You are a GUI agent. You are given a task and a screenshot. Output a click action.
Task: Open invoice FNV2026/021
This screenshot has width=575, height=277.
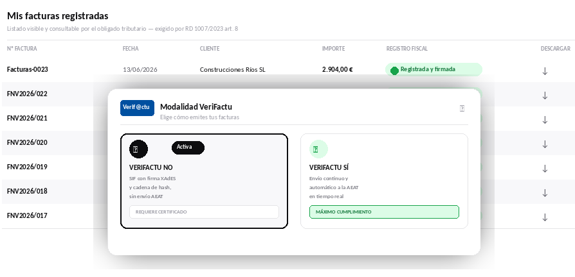27,118
